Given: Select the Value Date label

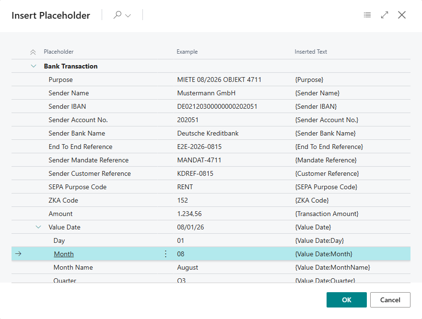Looking at the screenshot, I should [64, 227].
